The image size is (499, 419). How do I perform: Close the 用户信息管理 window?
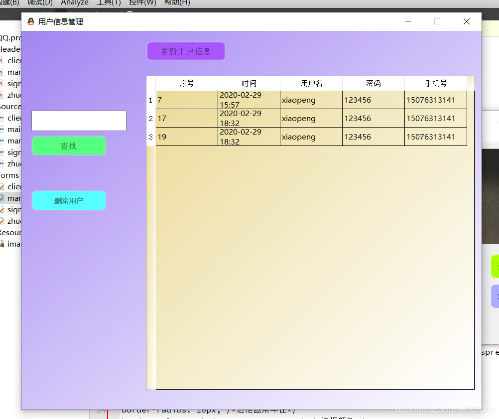[467, 21]
